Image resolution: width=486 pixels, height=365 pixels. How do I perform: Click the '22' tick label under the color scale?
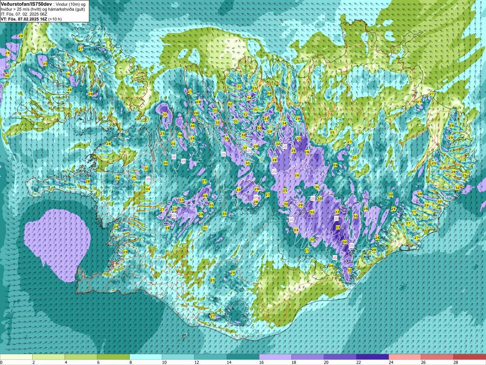(359, 362)
